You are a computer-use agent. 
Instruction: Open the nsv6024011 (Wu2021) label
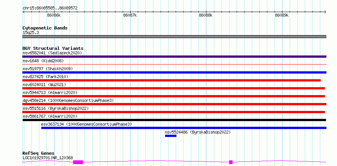click(44, 85)
